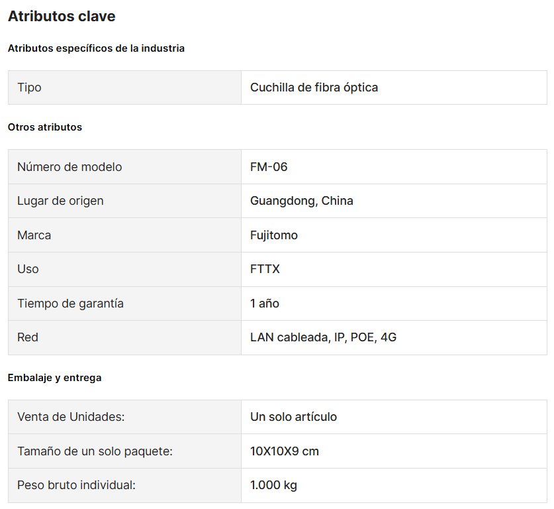554x509 pixels.
Task: Click the "Marca" label cell
Action: tap(34, 235)
